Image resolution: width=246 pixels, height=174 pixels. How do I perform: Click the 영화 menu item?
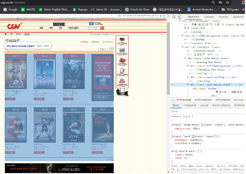point(41,28)
